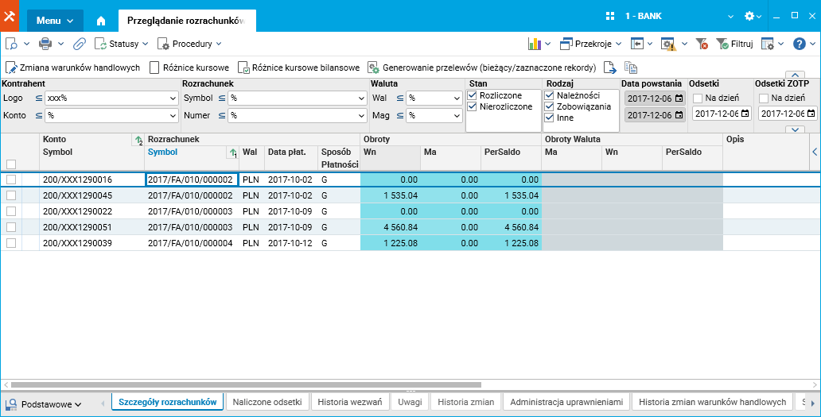The width and height of the screenshot is (821, 417).
Task: Open the Wal currency dropdown
Action: coord(457,98)
